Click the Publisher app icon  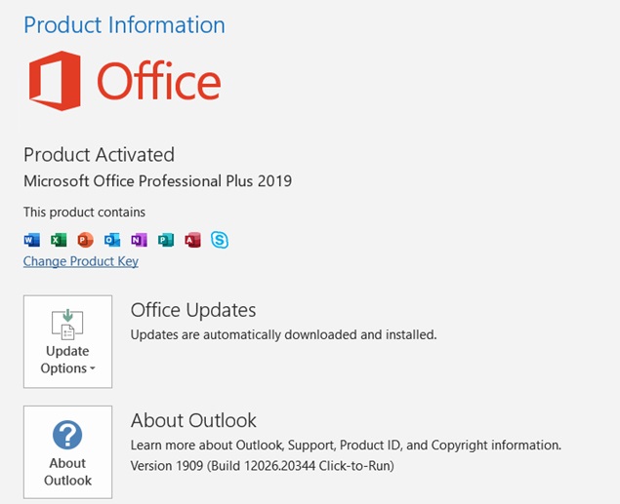pyautogui.click(x=166, y=239)
